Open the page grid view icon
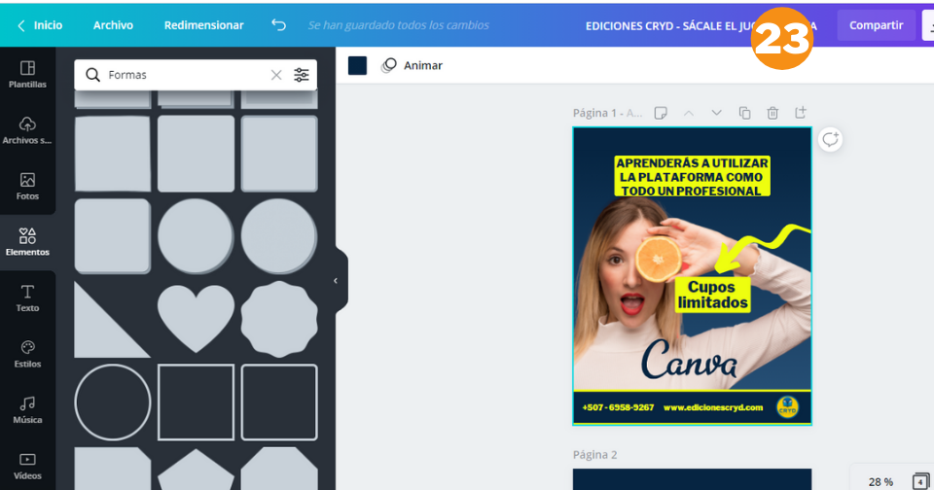Viewport: 934px width, 490px height. [x=920, y=481]
